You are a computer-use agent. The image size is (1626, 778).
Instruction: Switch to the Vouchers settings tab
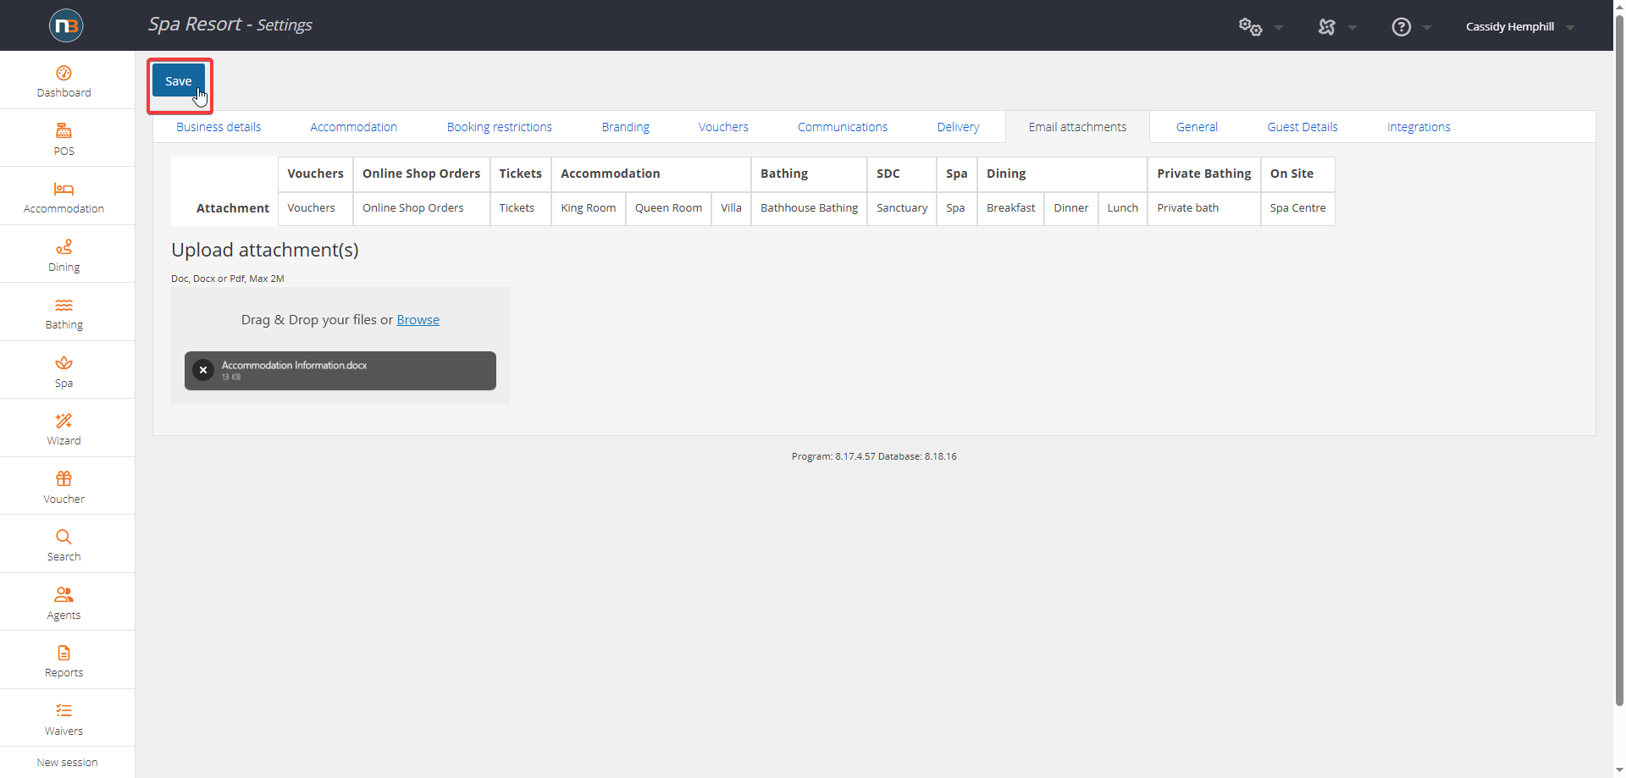(723, 127)
